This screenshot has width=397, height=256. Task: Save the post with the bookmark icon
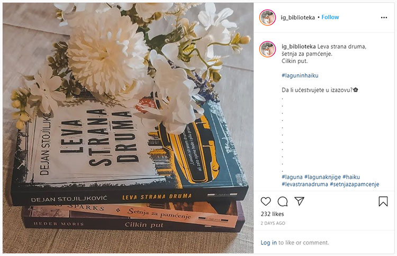[383, 201]
